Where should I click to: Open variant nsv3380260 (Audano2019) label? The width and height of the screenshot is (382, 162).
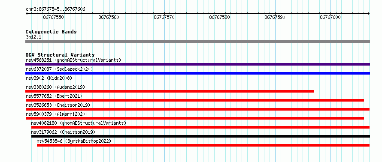[x=55, y=87]
